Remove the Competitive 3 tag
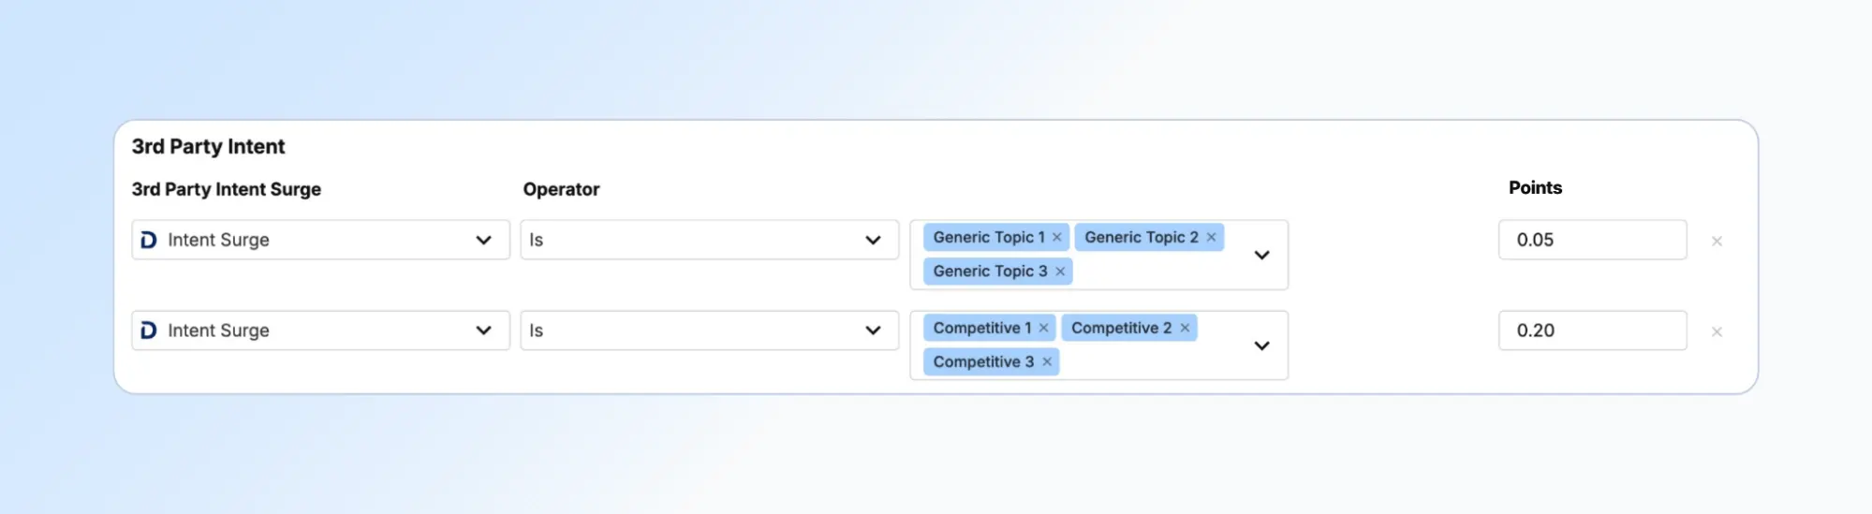Screen dimensions: 1872x514 pyautogui.click(x=1047, y=362)
